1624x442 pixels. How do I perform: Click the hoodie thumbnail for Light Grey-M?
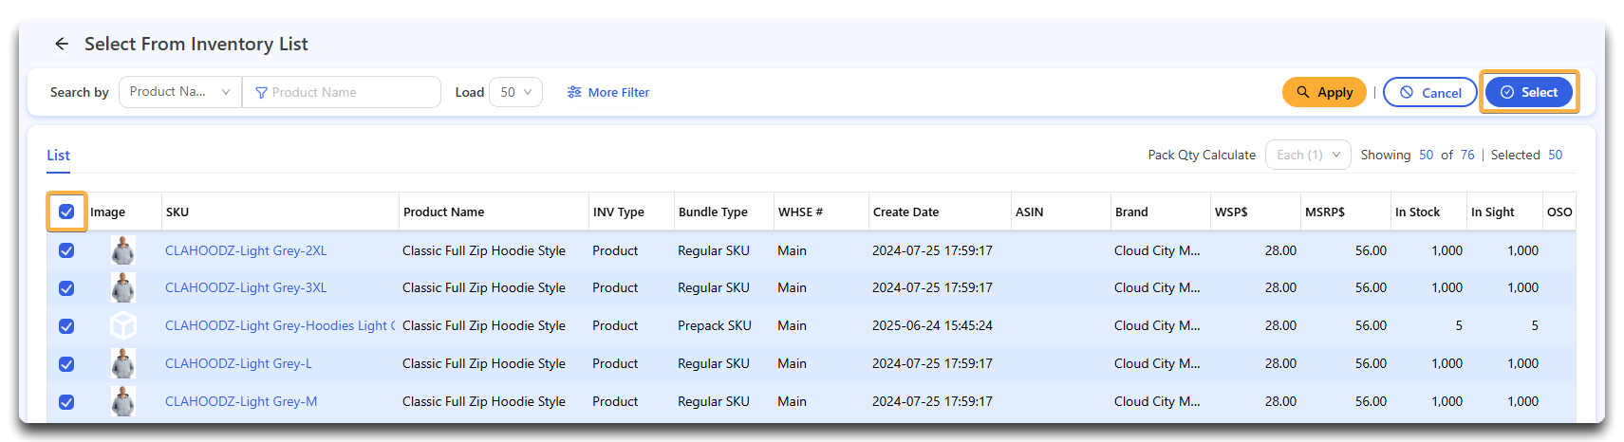pyautogui.click(x=122, y=401)
